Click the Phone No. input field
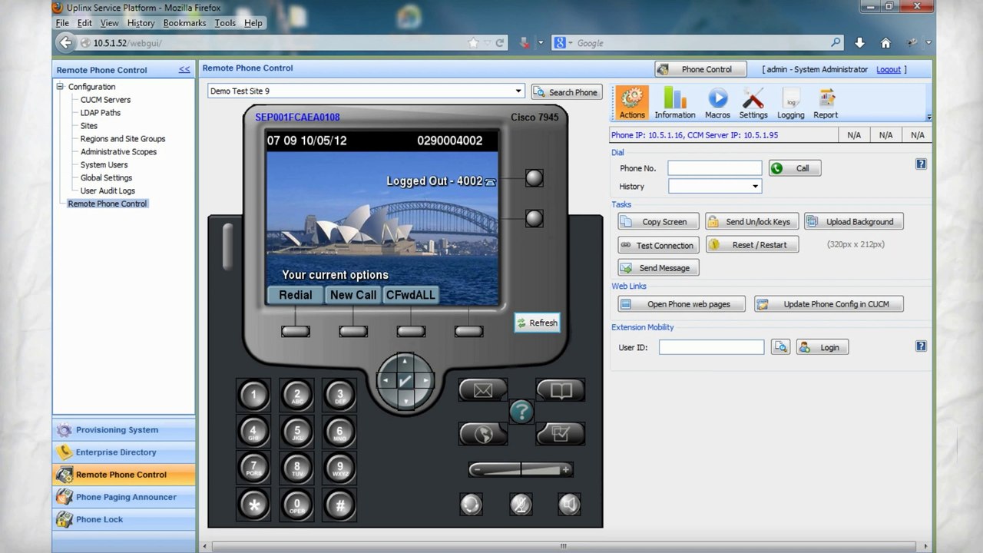 tap(715, 167)
